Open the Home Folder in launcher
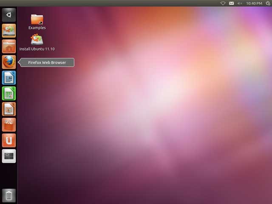This screenshot has width=272, height=204. point(9,46)
